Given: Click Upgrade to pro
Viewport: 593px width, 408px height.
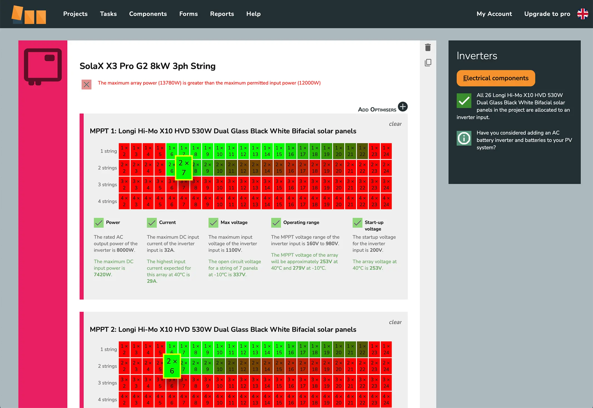Looking at the screenshot, I should [547, 14].
